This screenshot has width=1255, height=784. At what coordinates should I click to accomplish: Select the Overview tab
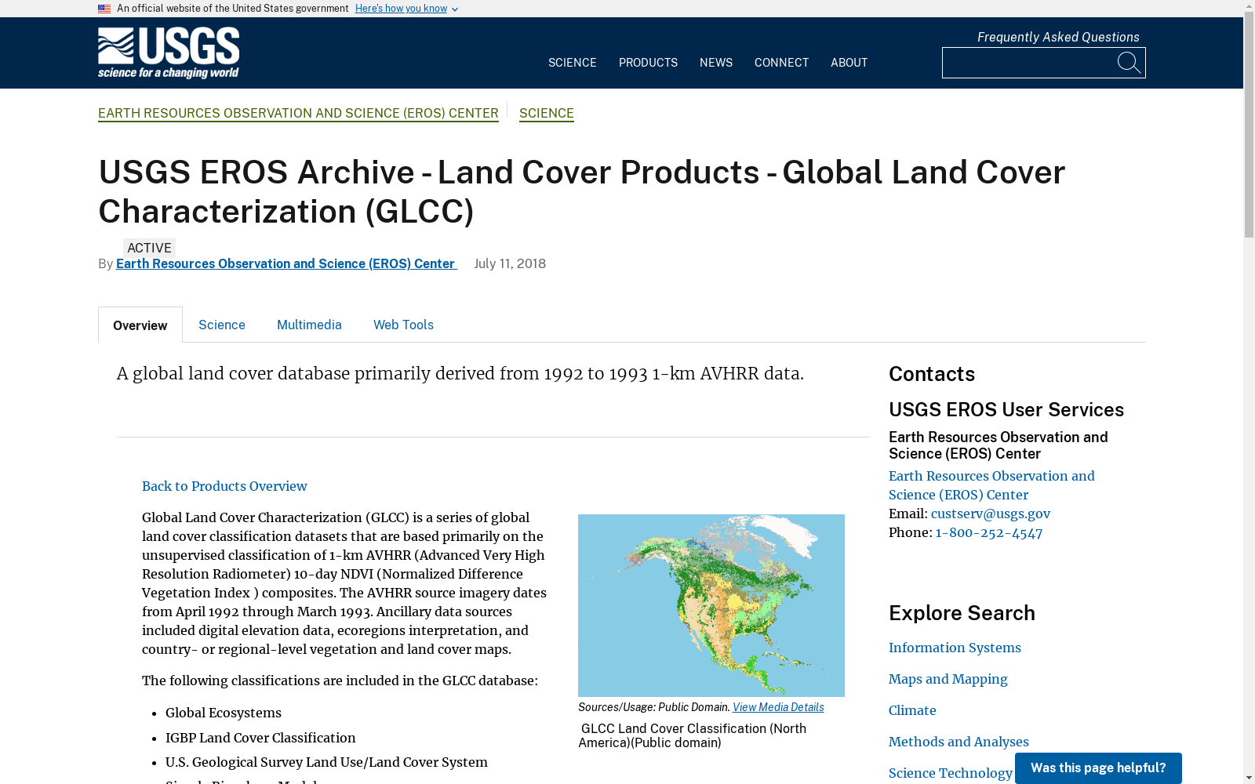coord(140,325)
